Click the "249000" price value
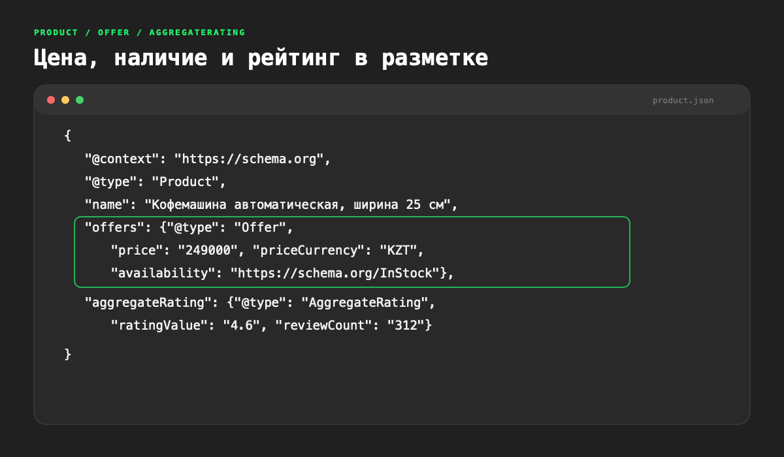 tap(206, 251)
